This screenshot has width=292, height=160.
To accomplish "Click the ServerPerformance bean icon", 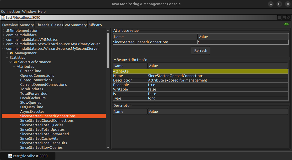I will click(x=15, y=62).
